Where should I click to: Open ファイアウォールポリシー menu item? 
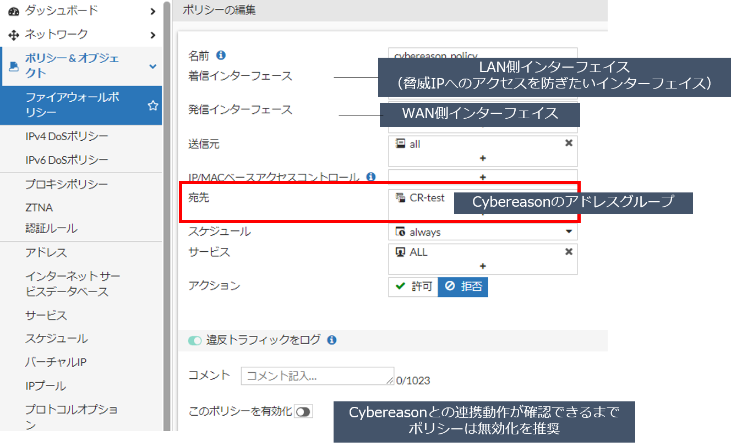tap(81, 105)
